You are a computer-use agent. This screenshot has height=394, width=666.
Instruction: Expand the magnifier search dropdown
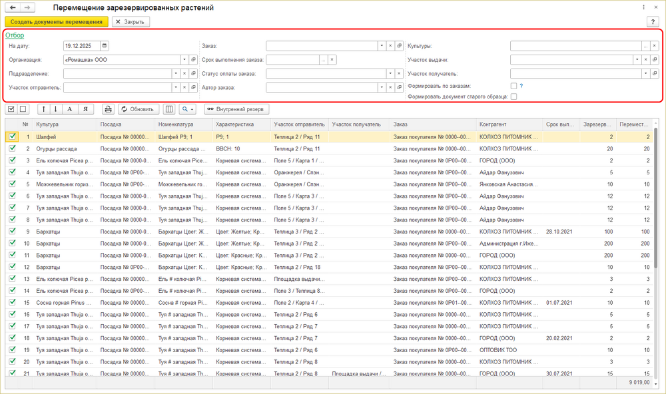coord(188,109)
